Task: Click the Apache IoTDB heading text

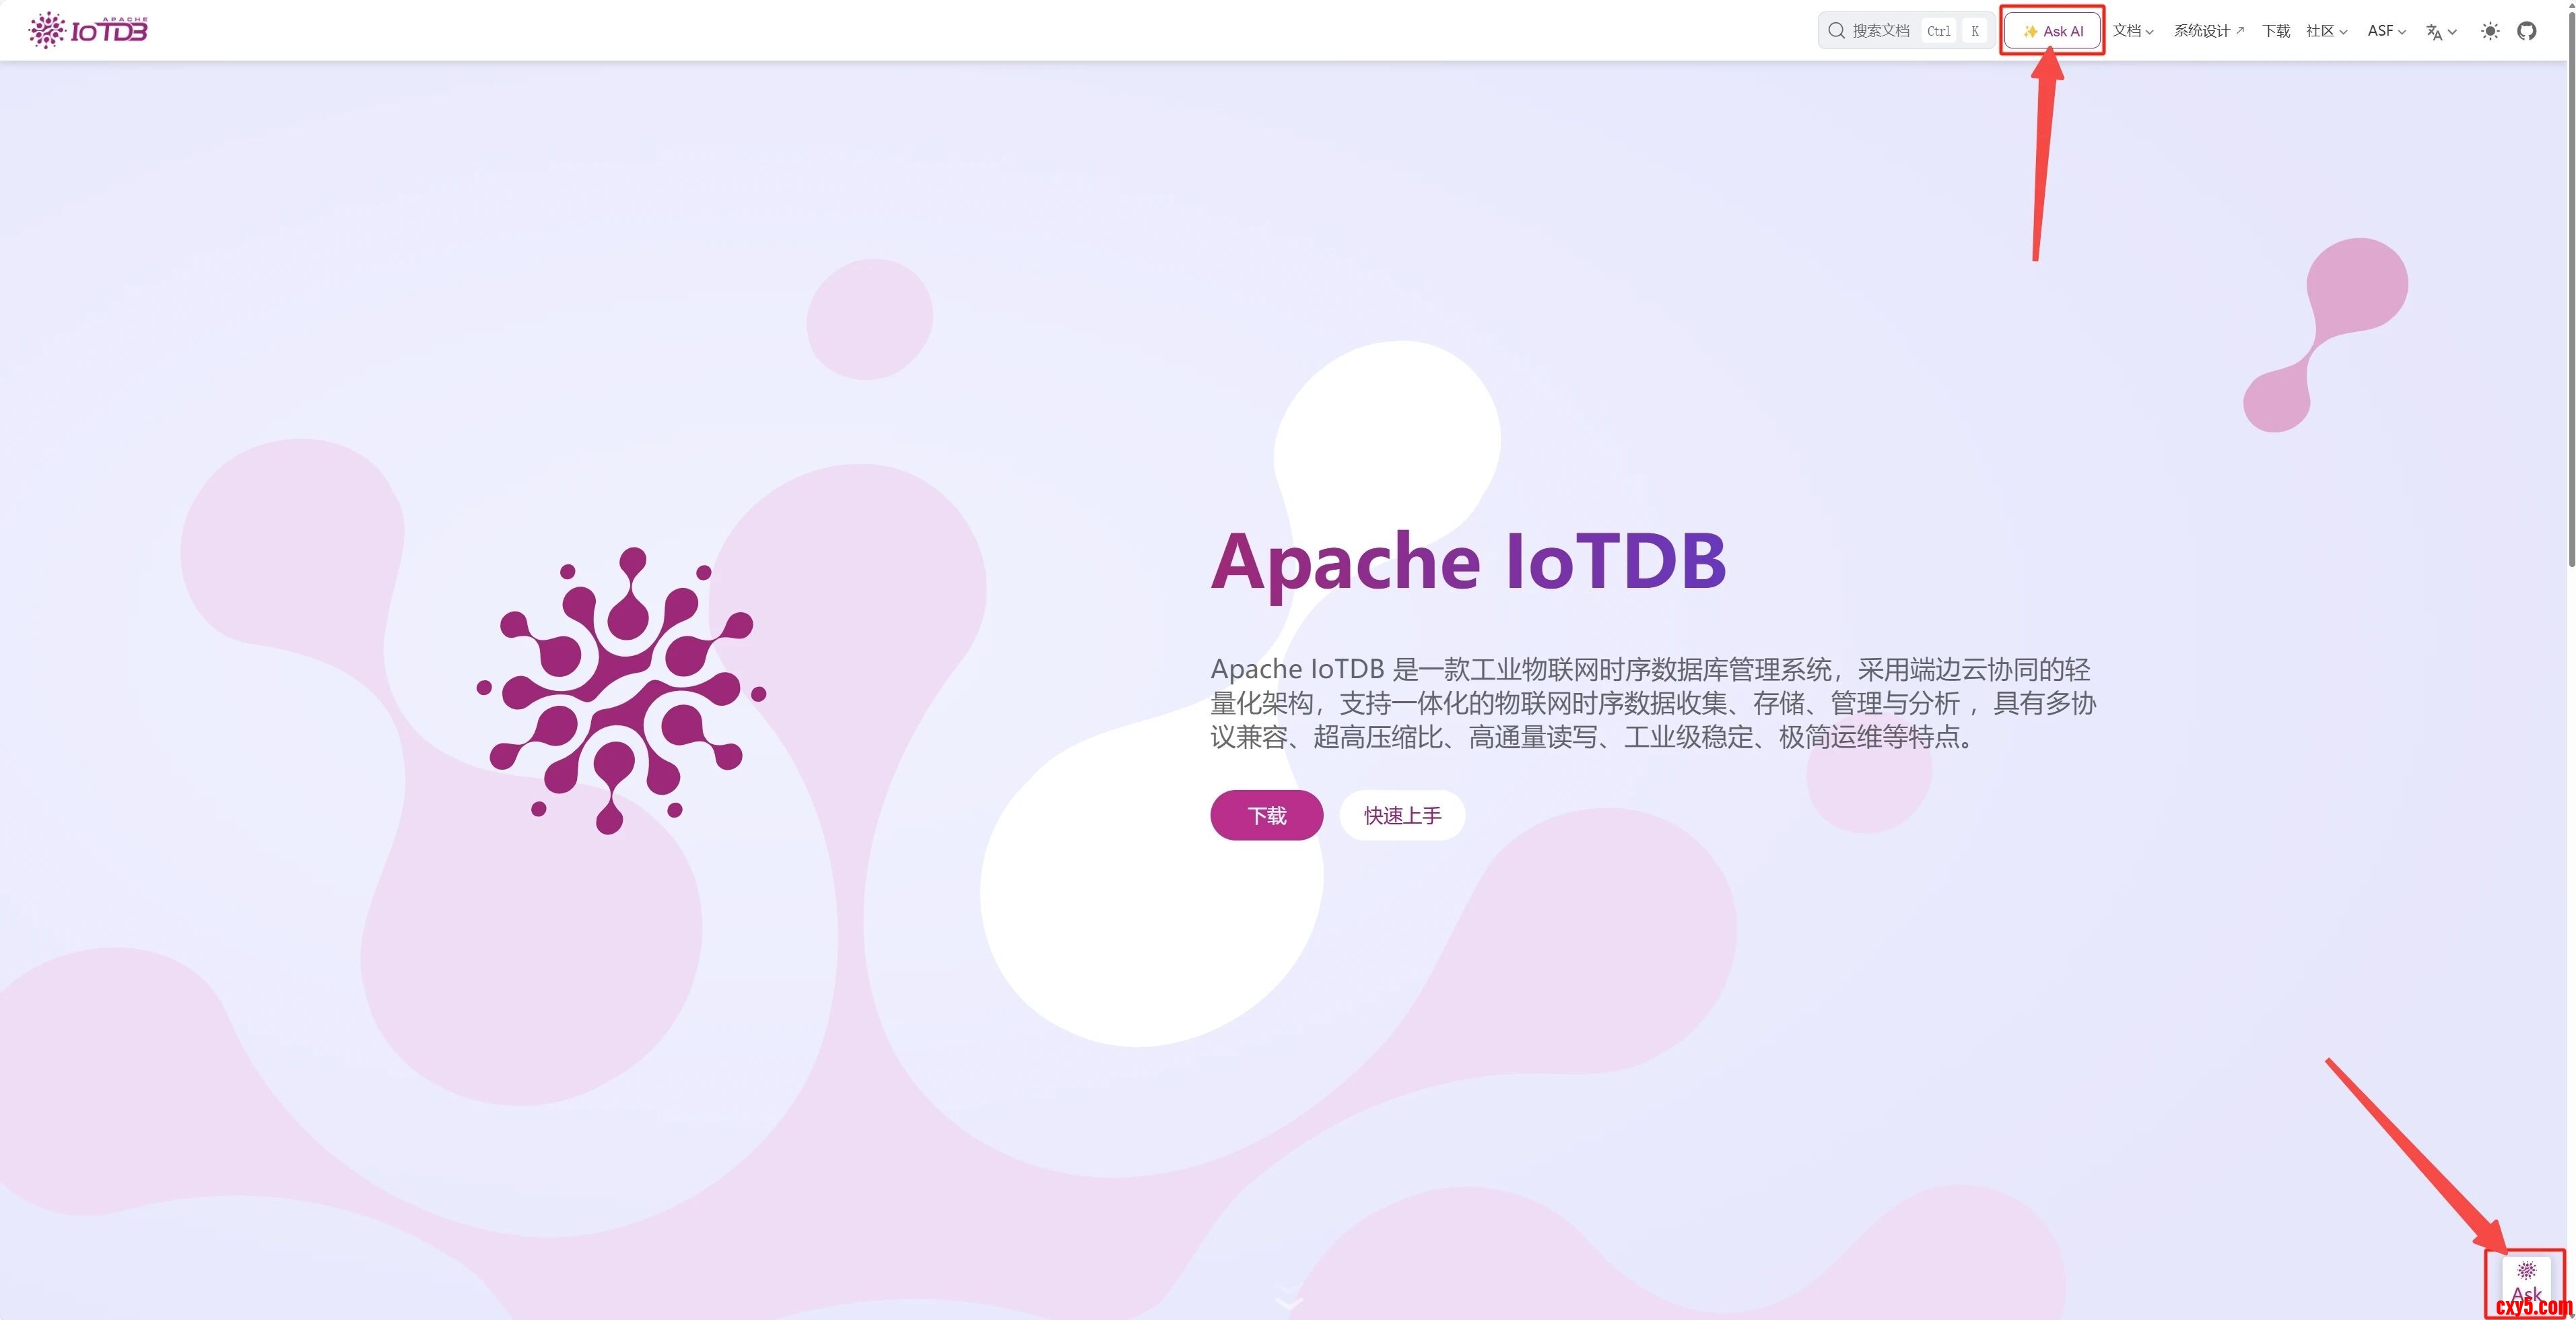Action: pyautogui.click(x=1468, y=562)
